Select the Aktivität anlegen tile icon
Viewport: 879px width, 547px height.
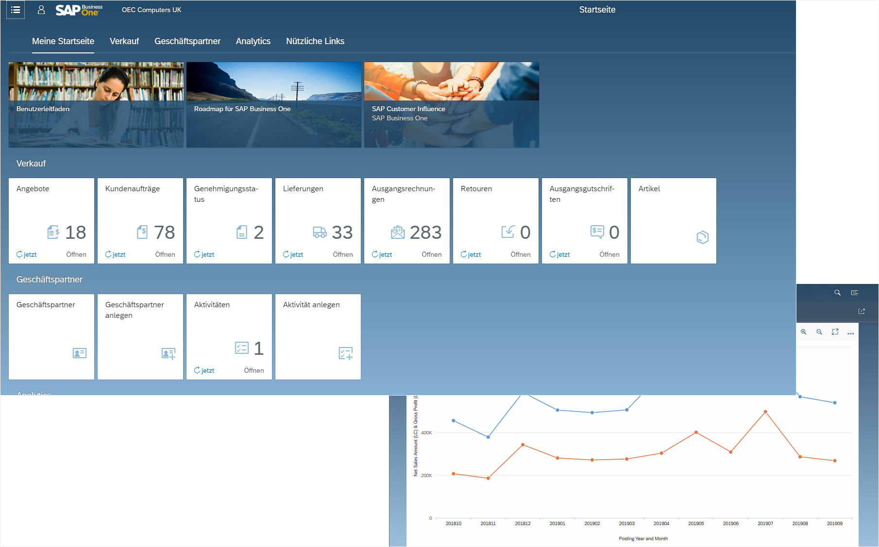click(346, 353)
